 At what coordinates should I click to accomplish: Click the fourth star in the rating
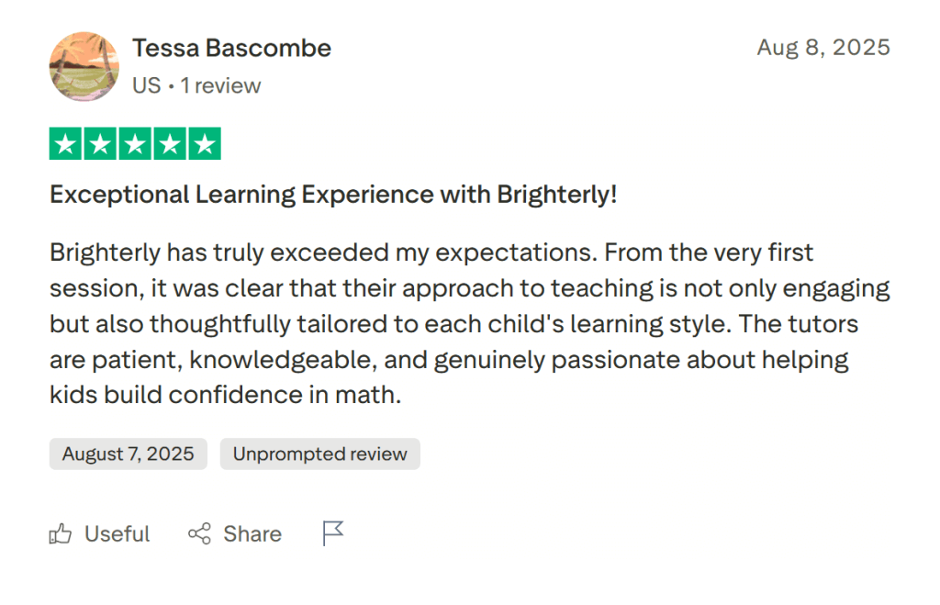[x=171, y=143]
